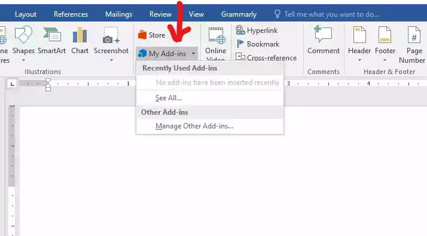Insert a Hyperlink
Image resolution: width=427 pixels, height=236 pixels.
click(257, 30)
